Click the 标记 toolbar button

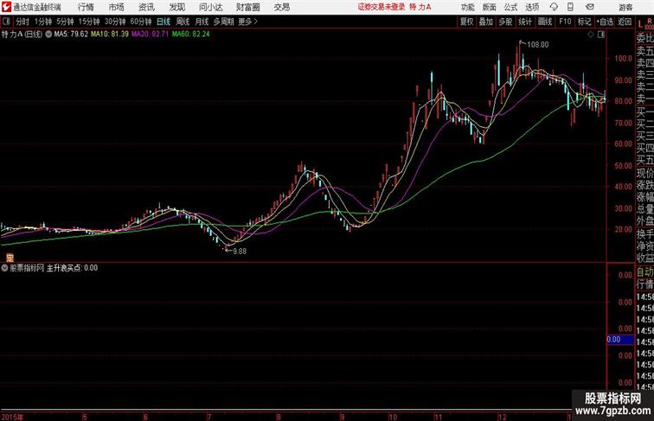click(584, 22)
